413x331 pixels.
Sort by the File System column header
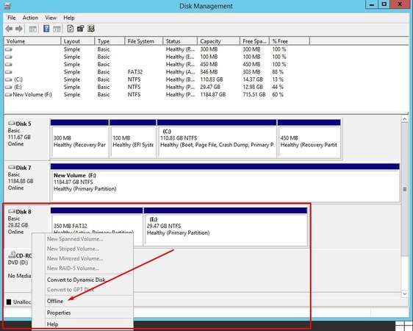[143, 41]
